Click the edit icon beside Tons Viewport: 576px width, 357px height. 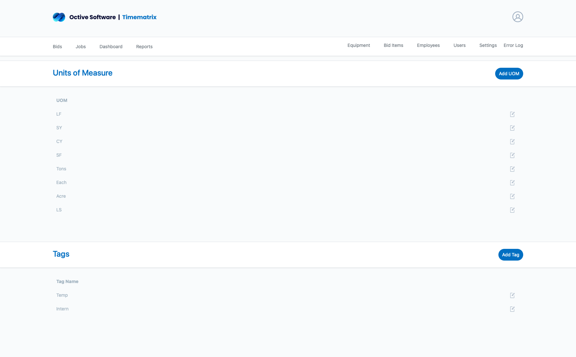click(512, 169)
